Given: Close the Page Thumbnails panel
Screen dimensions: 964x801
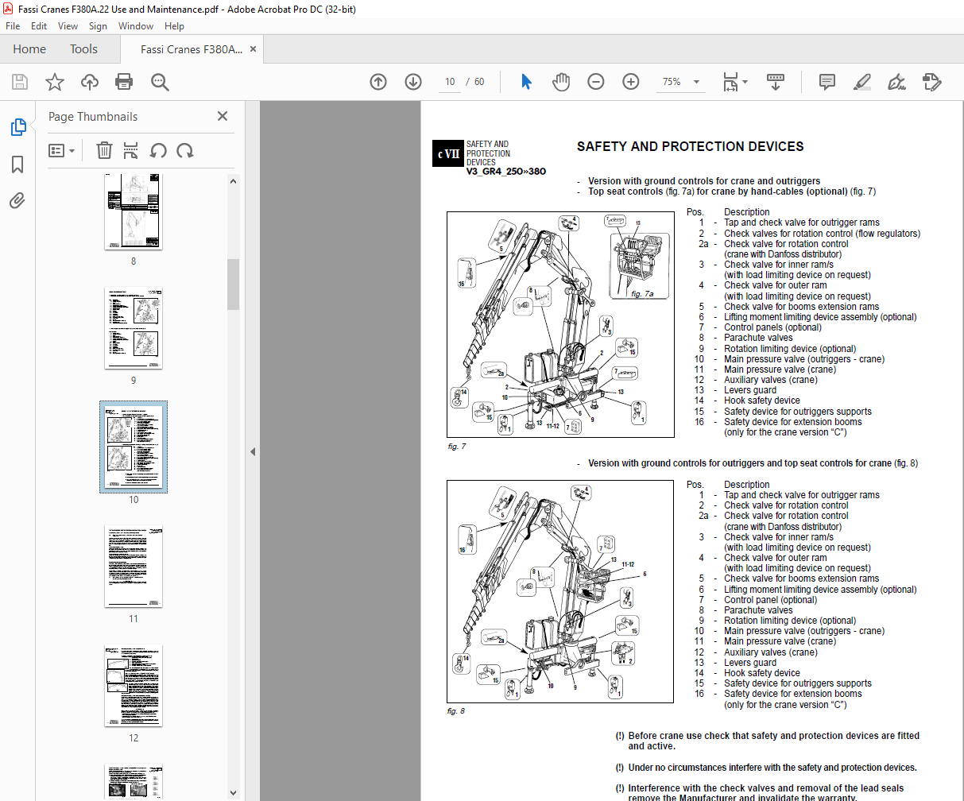Looking at the screenshot, I should 223,116.
